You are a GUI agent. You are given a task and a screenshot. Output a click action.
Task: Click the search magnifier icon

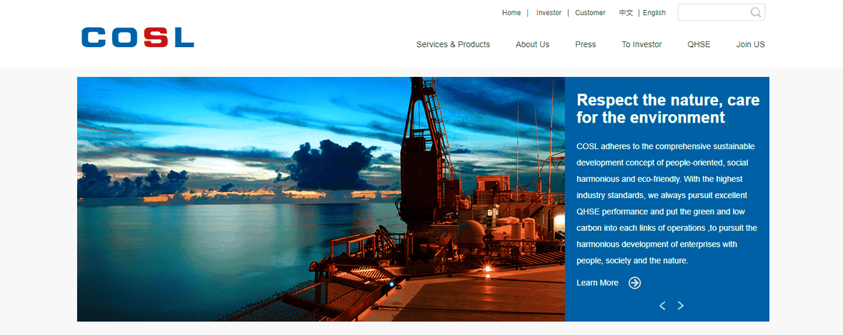[756, 12]
